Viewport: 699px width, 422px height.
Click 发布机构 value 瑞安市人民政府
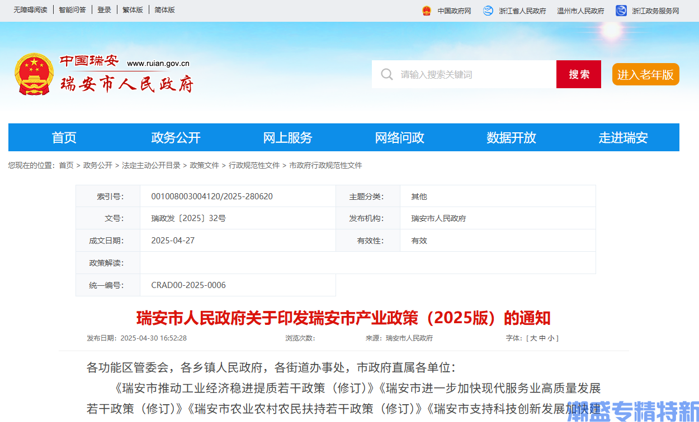coord(438,218)
